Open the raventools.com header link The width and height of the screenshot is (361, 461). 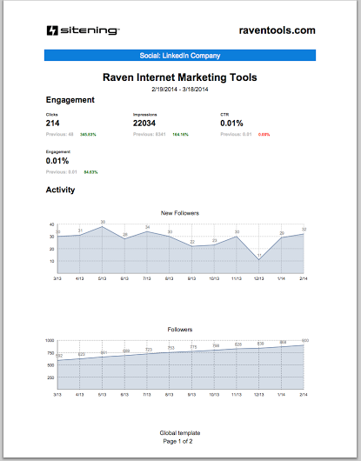277,30
